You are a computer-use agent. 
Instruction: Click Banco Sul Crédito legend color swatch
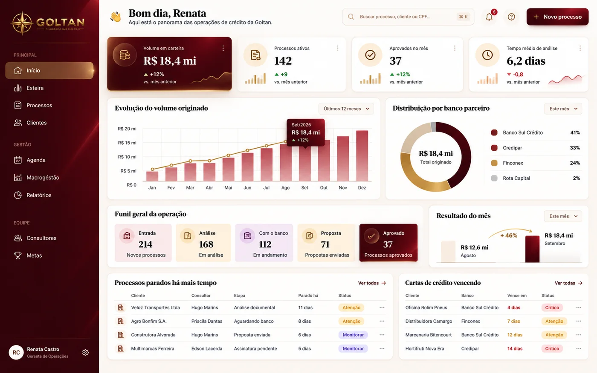494,132
